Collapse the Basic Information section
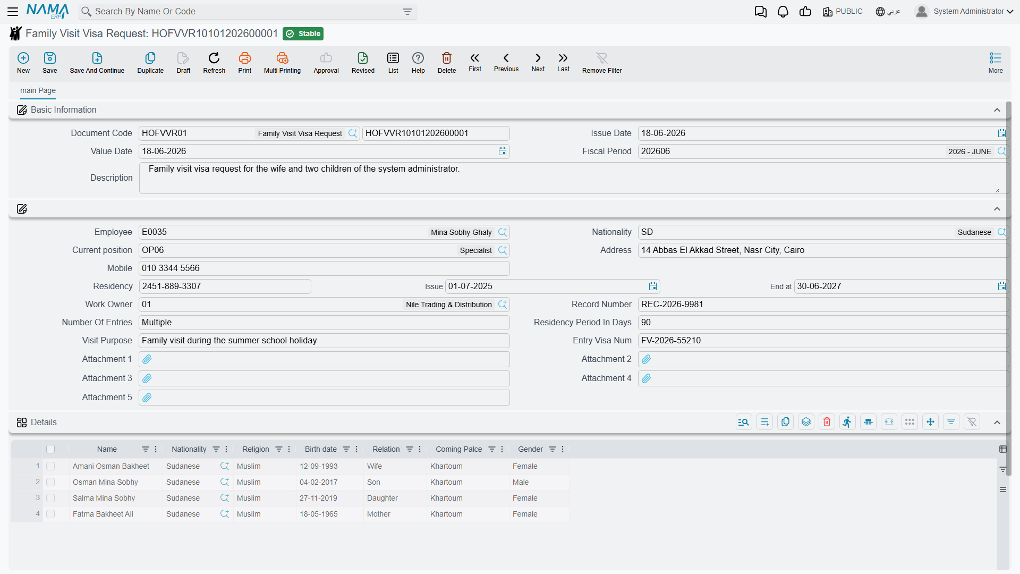This screenshot has width=1020, height=574. (997, 110)
